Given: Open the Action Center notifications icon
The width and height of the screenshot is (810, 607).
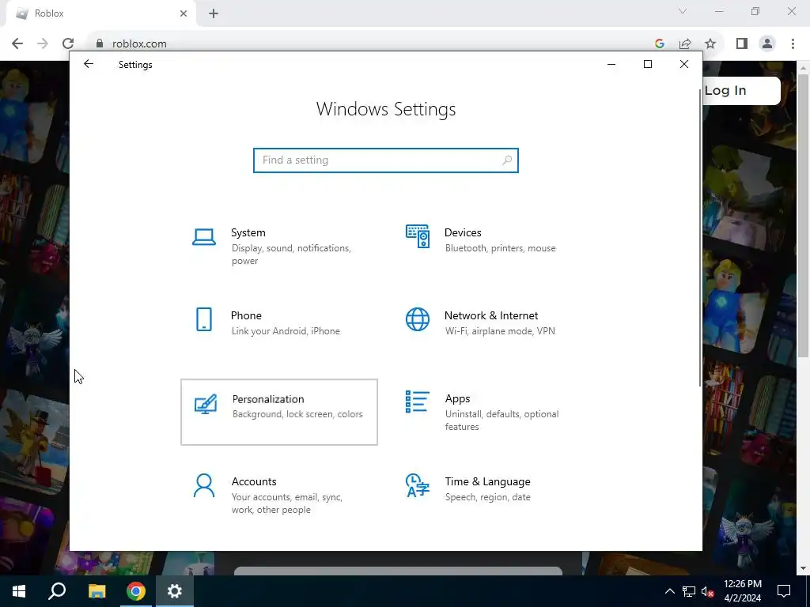Looking at the screenshot, I should (x=784, y=591).
